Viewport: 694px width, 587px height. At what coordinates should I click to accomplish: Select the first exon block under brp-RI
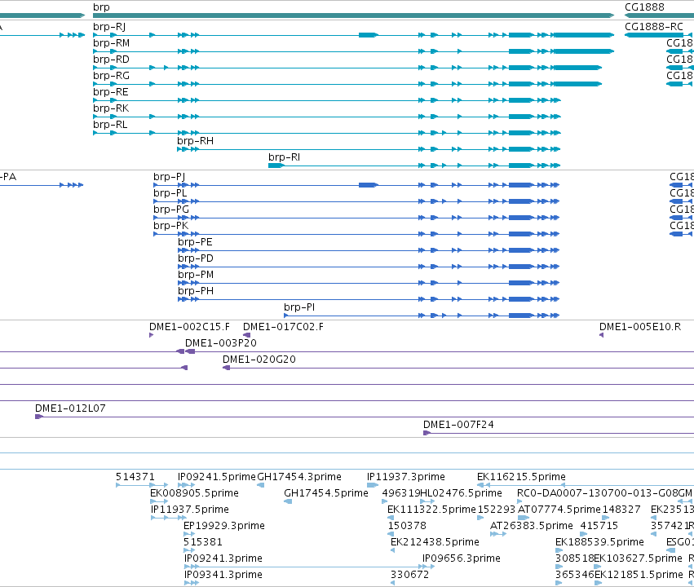point(276,166)
